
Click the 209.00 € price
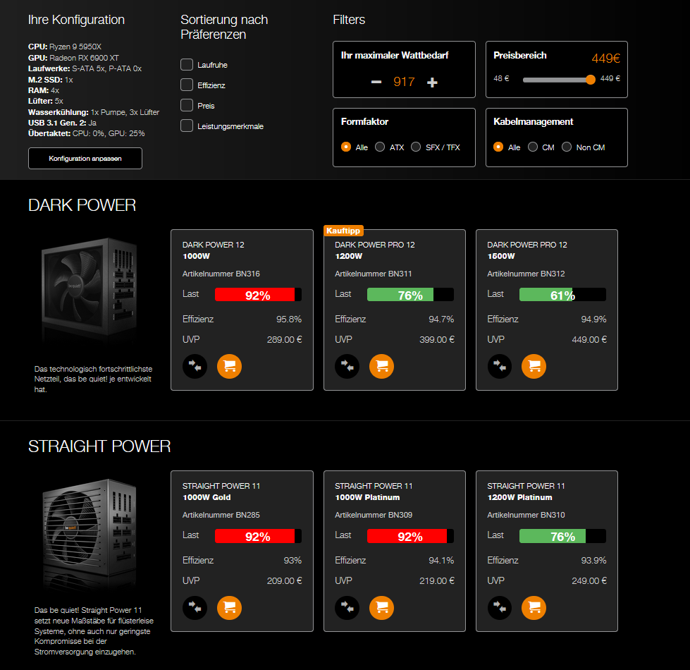[284, 580]
